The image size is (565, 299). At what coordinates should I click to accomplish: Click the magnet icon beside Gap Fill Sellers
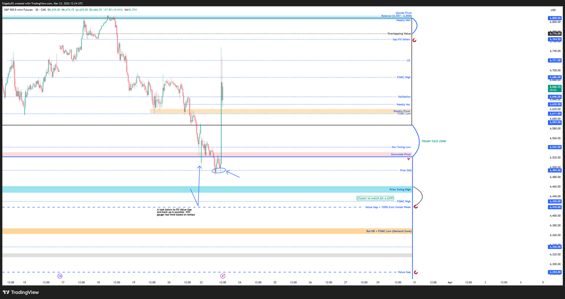pyautogui.click(x=416, y=40)
